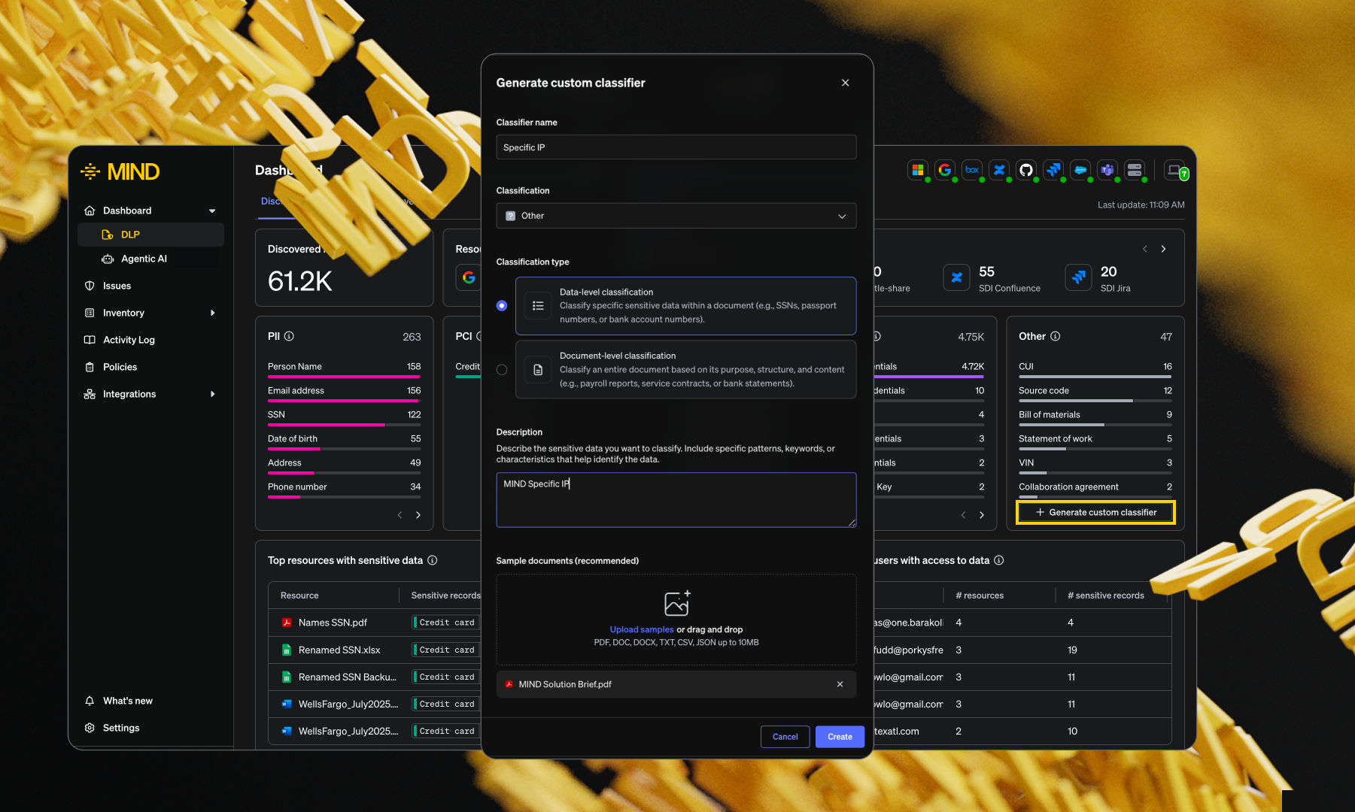Viewport: 1355px width, 812px height.
Task: Focus the Description text area
Action: [676, 500]
